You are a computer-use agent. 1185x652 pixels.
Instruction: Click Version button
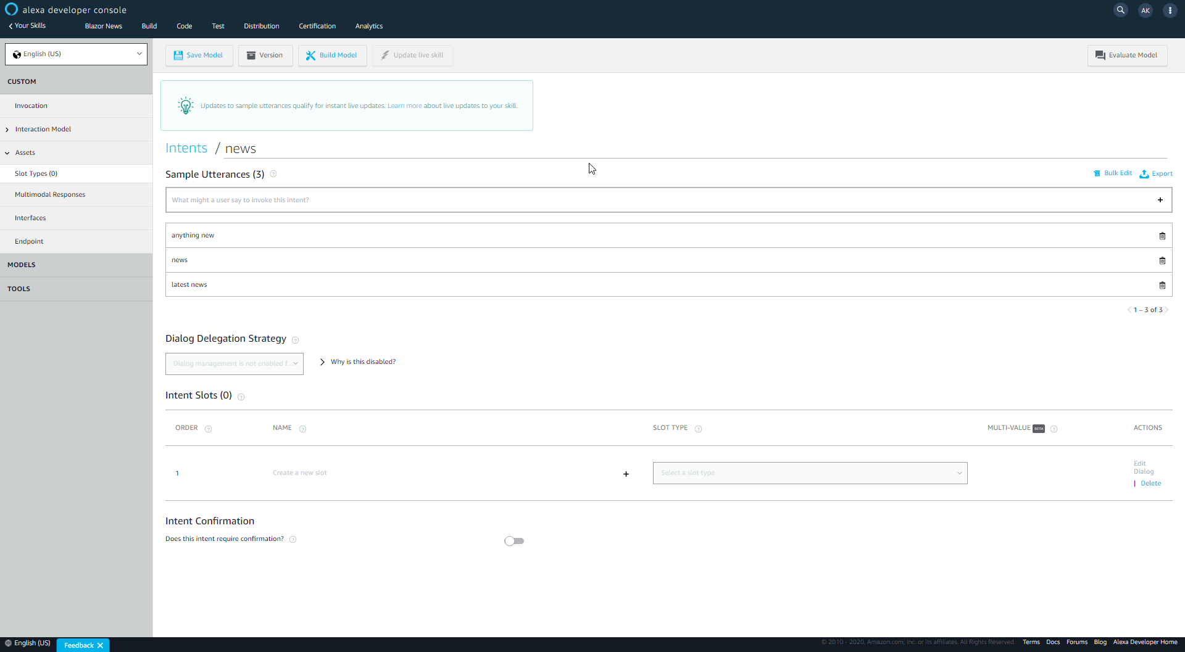coord(265,55)
